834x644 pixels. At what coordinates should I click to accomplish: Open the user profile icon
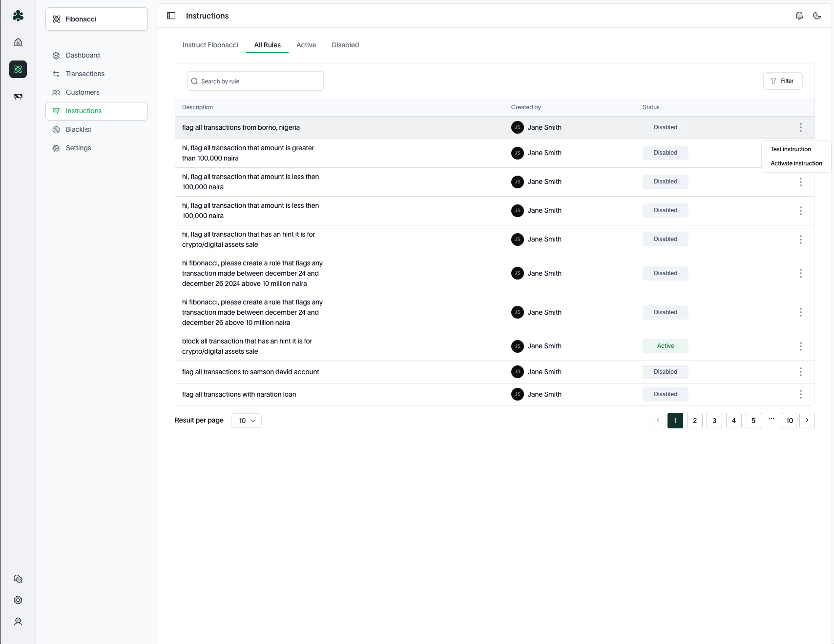tap(18, 622)
